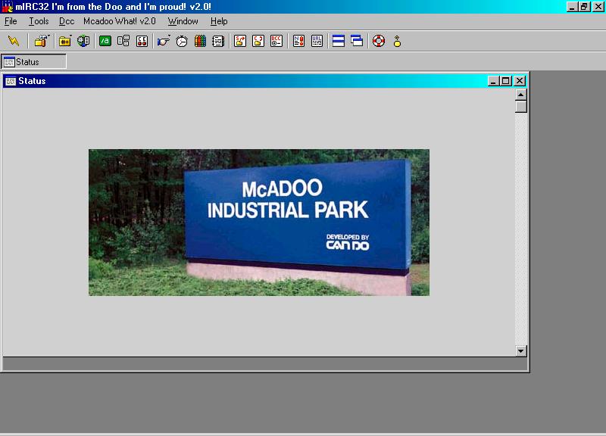Open the Colors icon in toolbar
This screenshot has height=436, width=606.
200,41
